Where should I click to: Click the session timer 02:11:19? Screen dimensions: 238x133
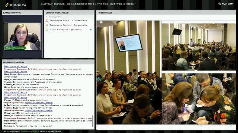(227, 4)
